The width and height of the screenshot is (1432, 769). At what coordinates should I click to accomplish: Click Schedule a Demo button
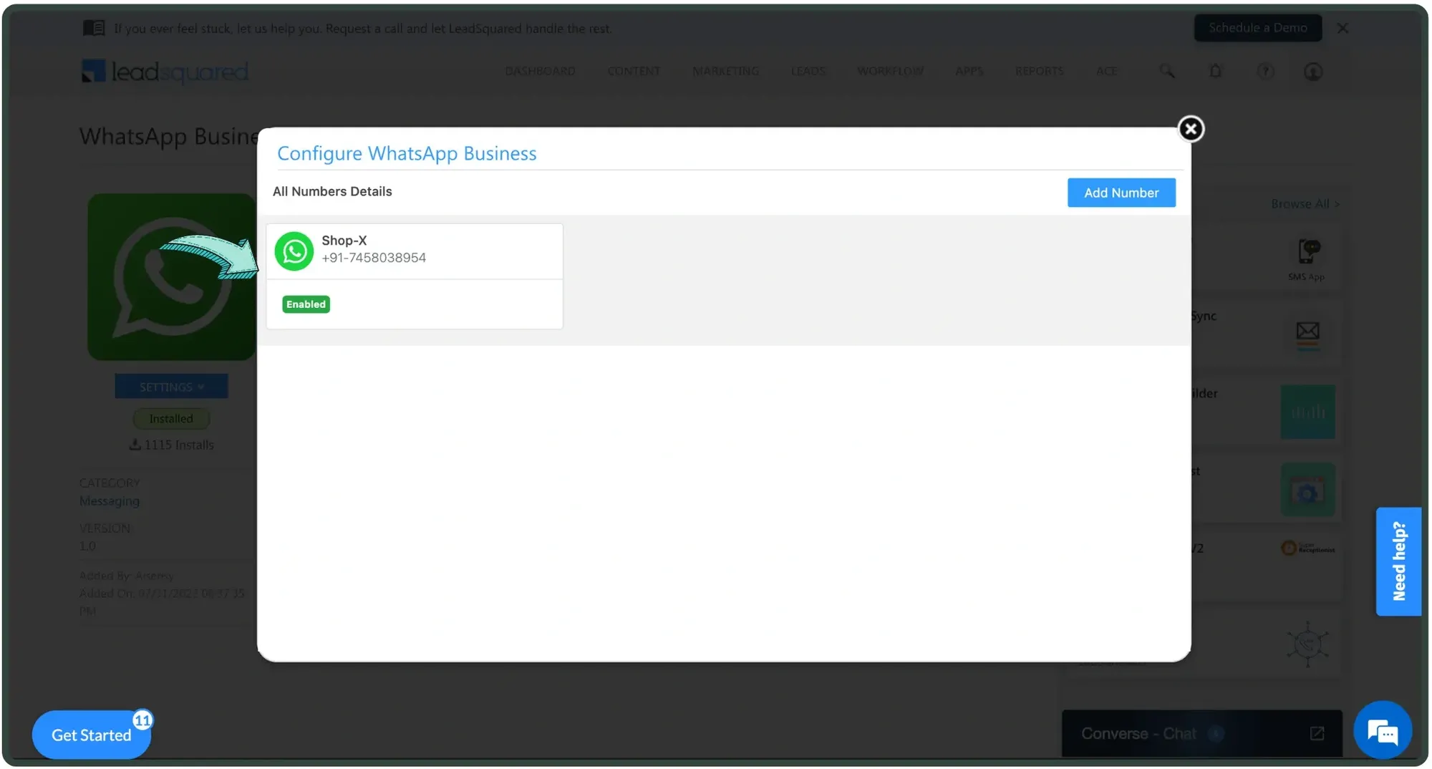pos(1258,28)
